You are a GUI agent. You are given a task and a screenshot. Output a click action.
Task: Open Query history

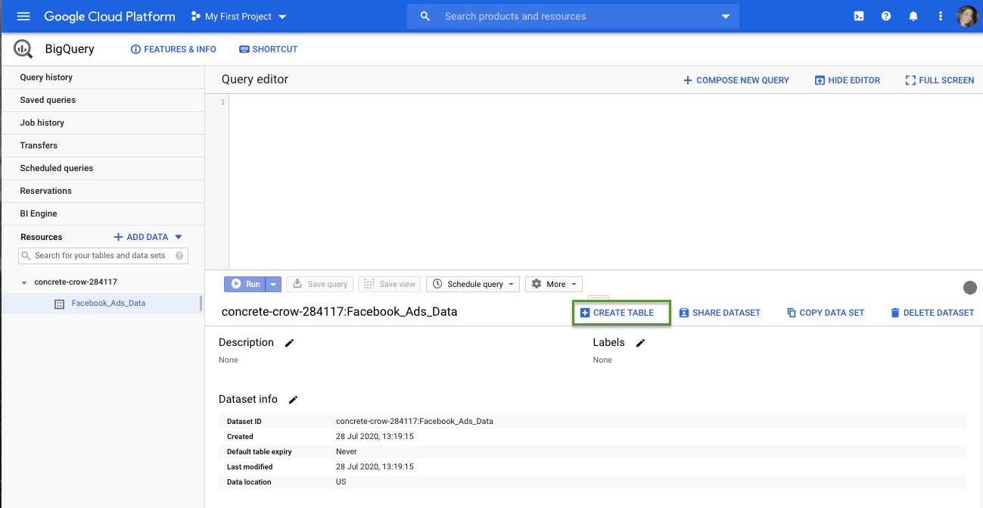(102, 77)
